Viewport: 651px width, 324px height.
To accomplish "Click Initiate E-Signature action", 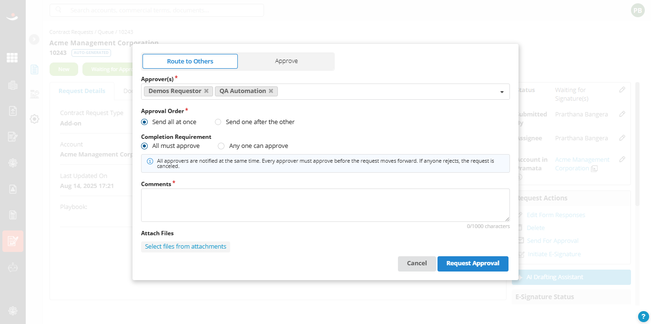I will tap(554, 254).
